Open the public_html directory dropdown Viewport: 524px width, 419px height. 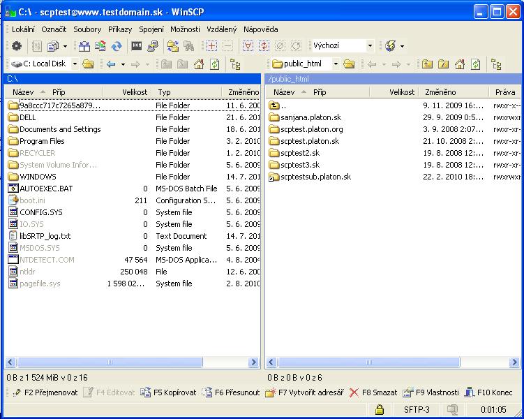tap(336, 64)
